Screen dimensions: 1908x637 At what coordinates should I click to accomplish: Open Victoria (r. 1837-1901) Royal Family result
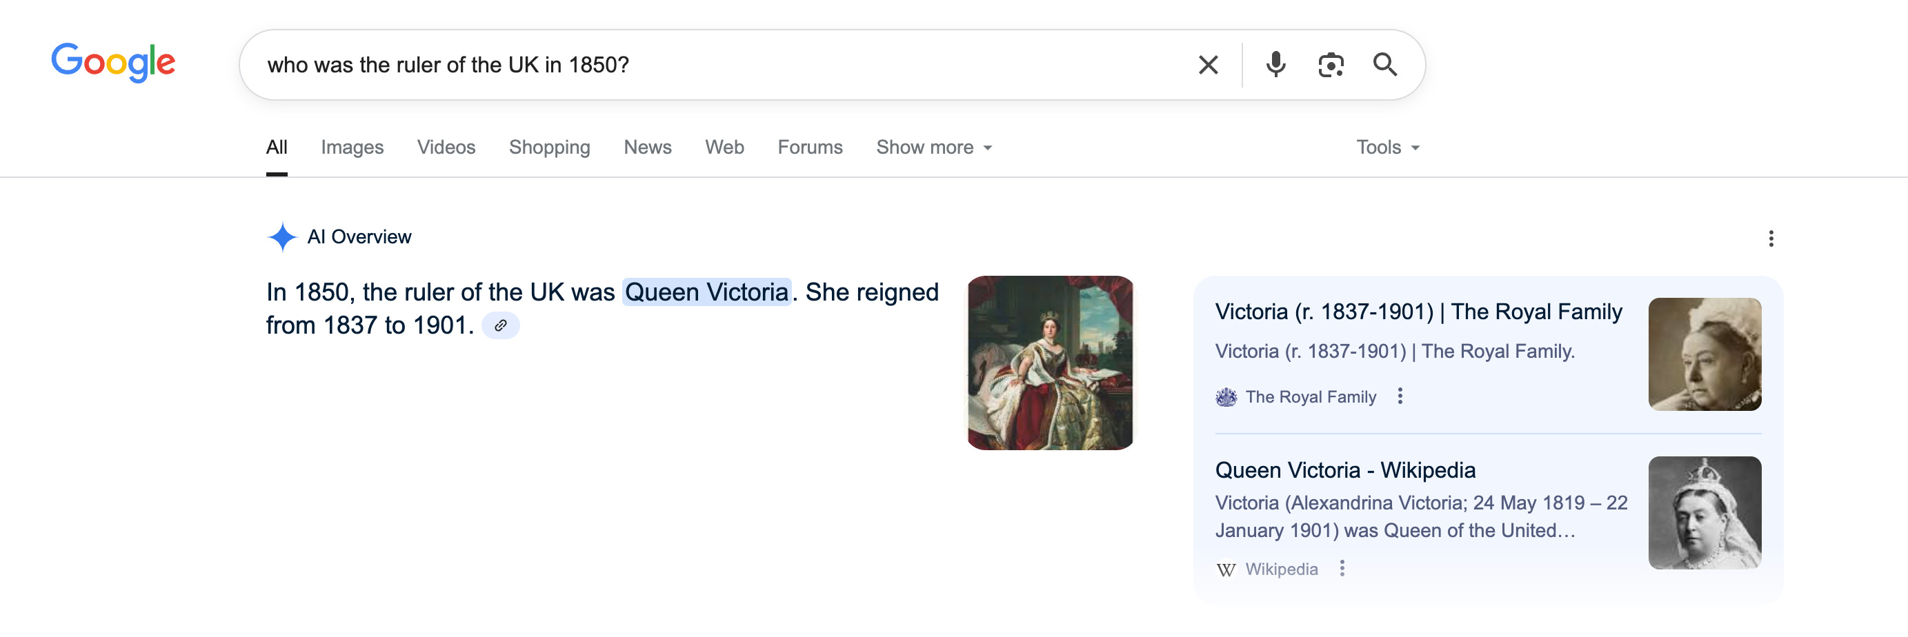pyautogui.click(x=1418, y=312)
